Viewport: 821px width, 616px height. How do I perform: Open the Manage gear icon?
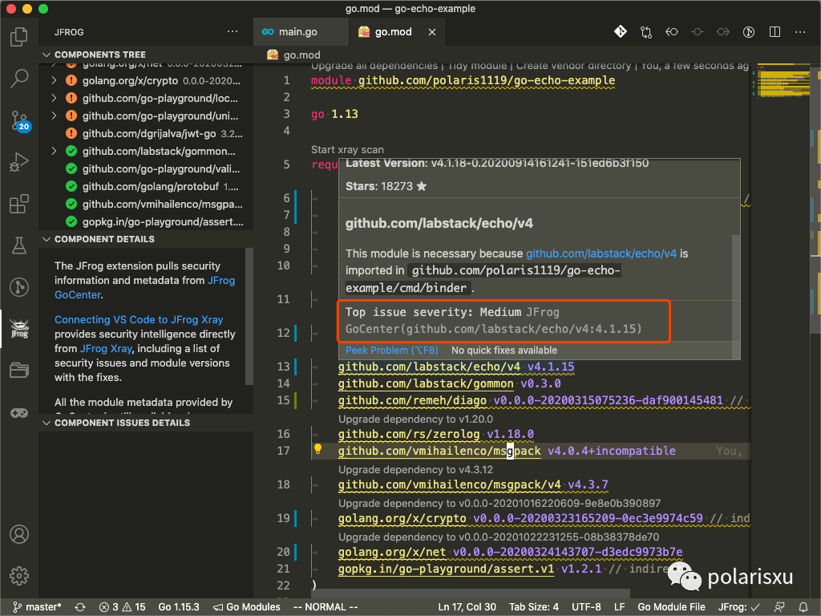point(19,575)
